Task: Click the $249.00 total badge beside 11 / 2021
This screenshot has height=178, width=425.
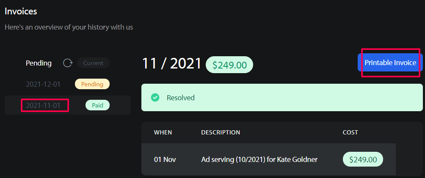Action: click(229, 65)
